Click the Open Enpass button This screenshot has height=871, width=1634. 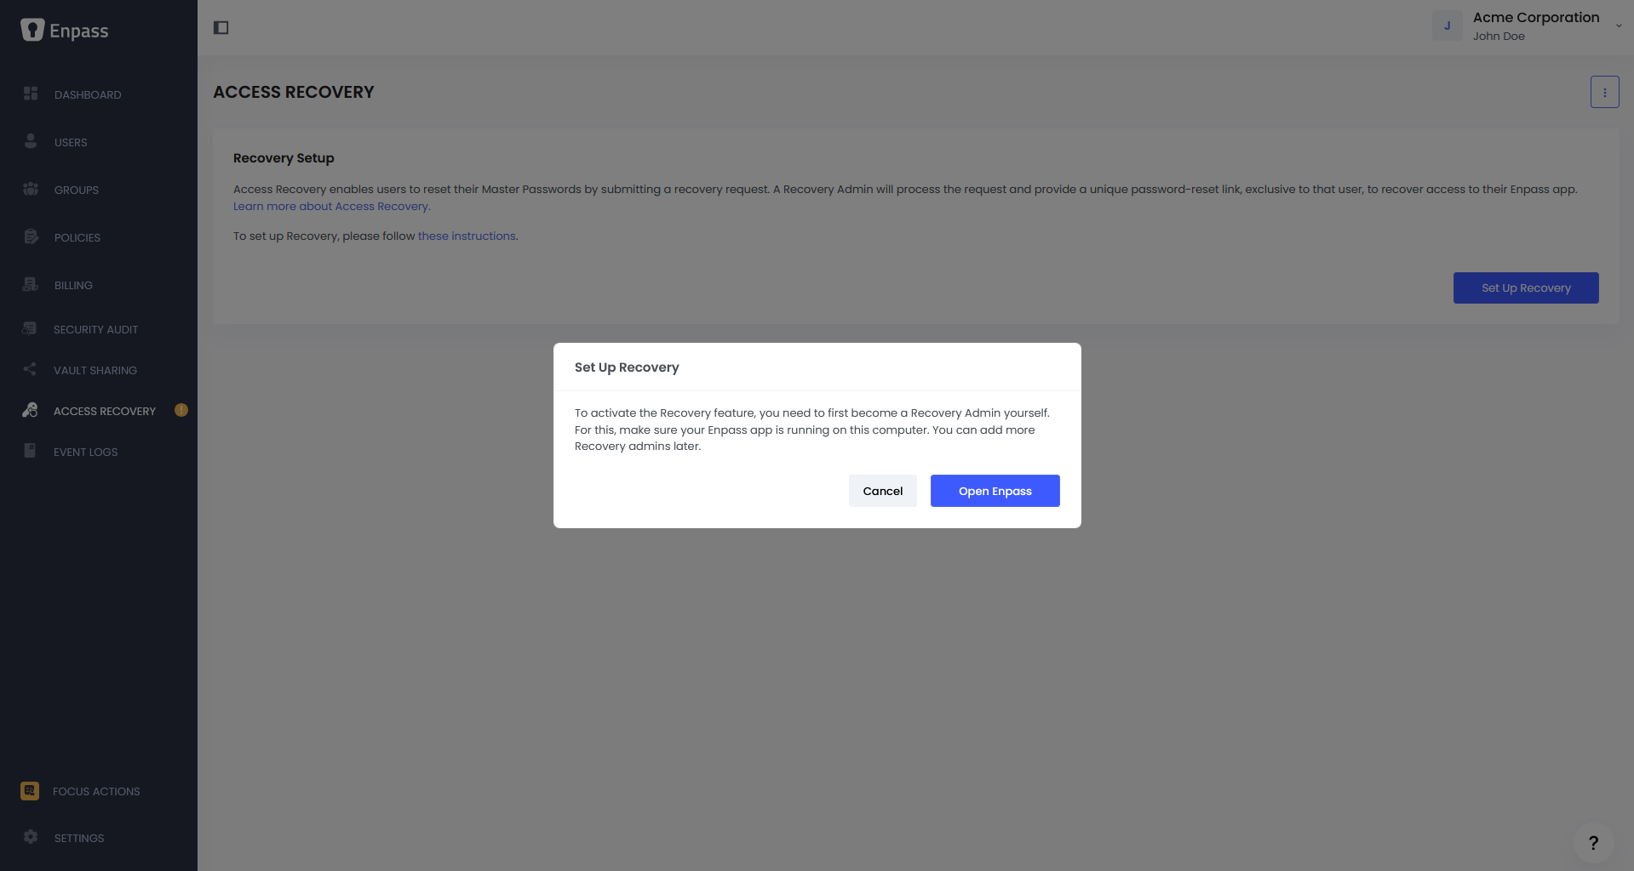(995, 491)
